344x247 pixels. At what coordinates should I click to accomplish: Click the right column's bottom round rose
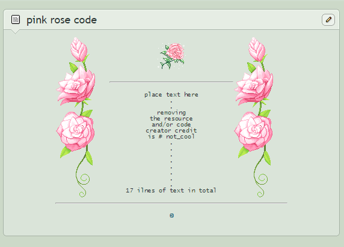[253, 131]
